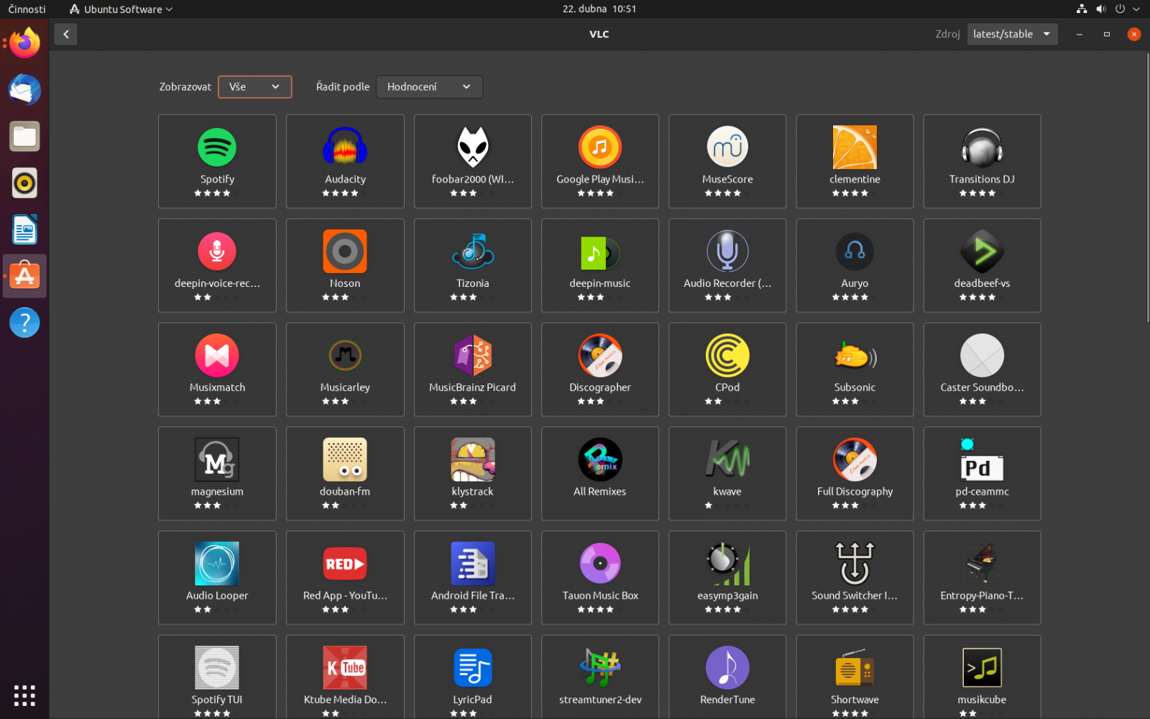Click the date and time in top bar

tap(599, 9)
